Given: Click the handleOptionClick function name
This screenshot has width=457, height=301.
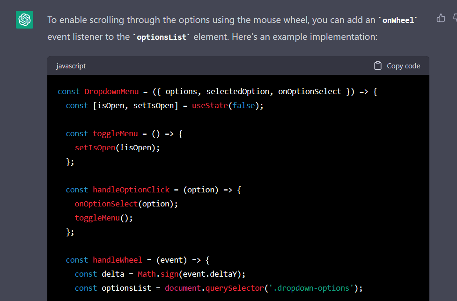Looking at the screenshot, I should click(131, 190).
